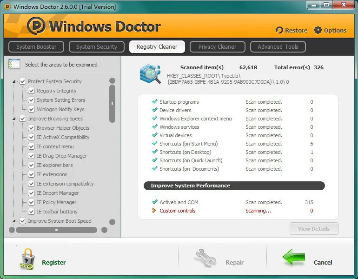
Task: Disable Browser Helper Objects checkbox
Action: [31, 128]
